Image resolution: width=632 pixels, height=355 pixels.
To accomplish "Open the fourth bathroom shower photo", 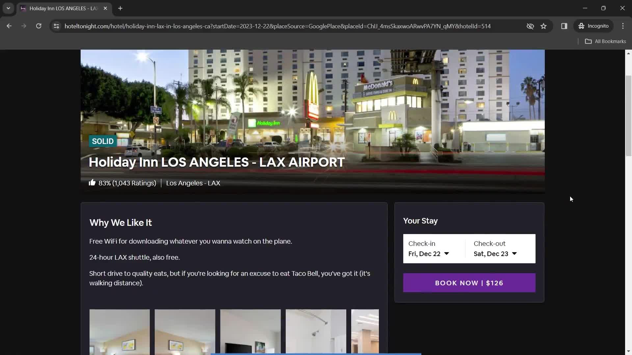I will tap(316, 331).
